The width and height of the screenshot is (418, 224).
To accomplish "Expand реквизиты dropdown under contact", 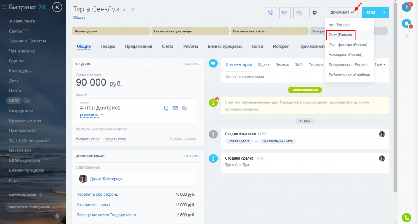I will (x=102, y=115).
